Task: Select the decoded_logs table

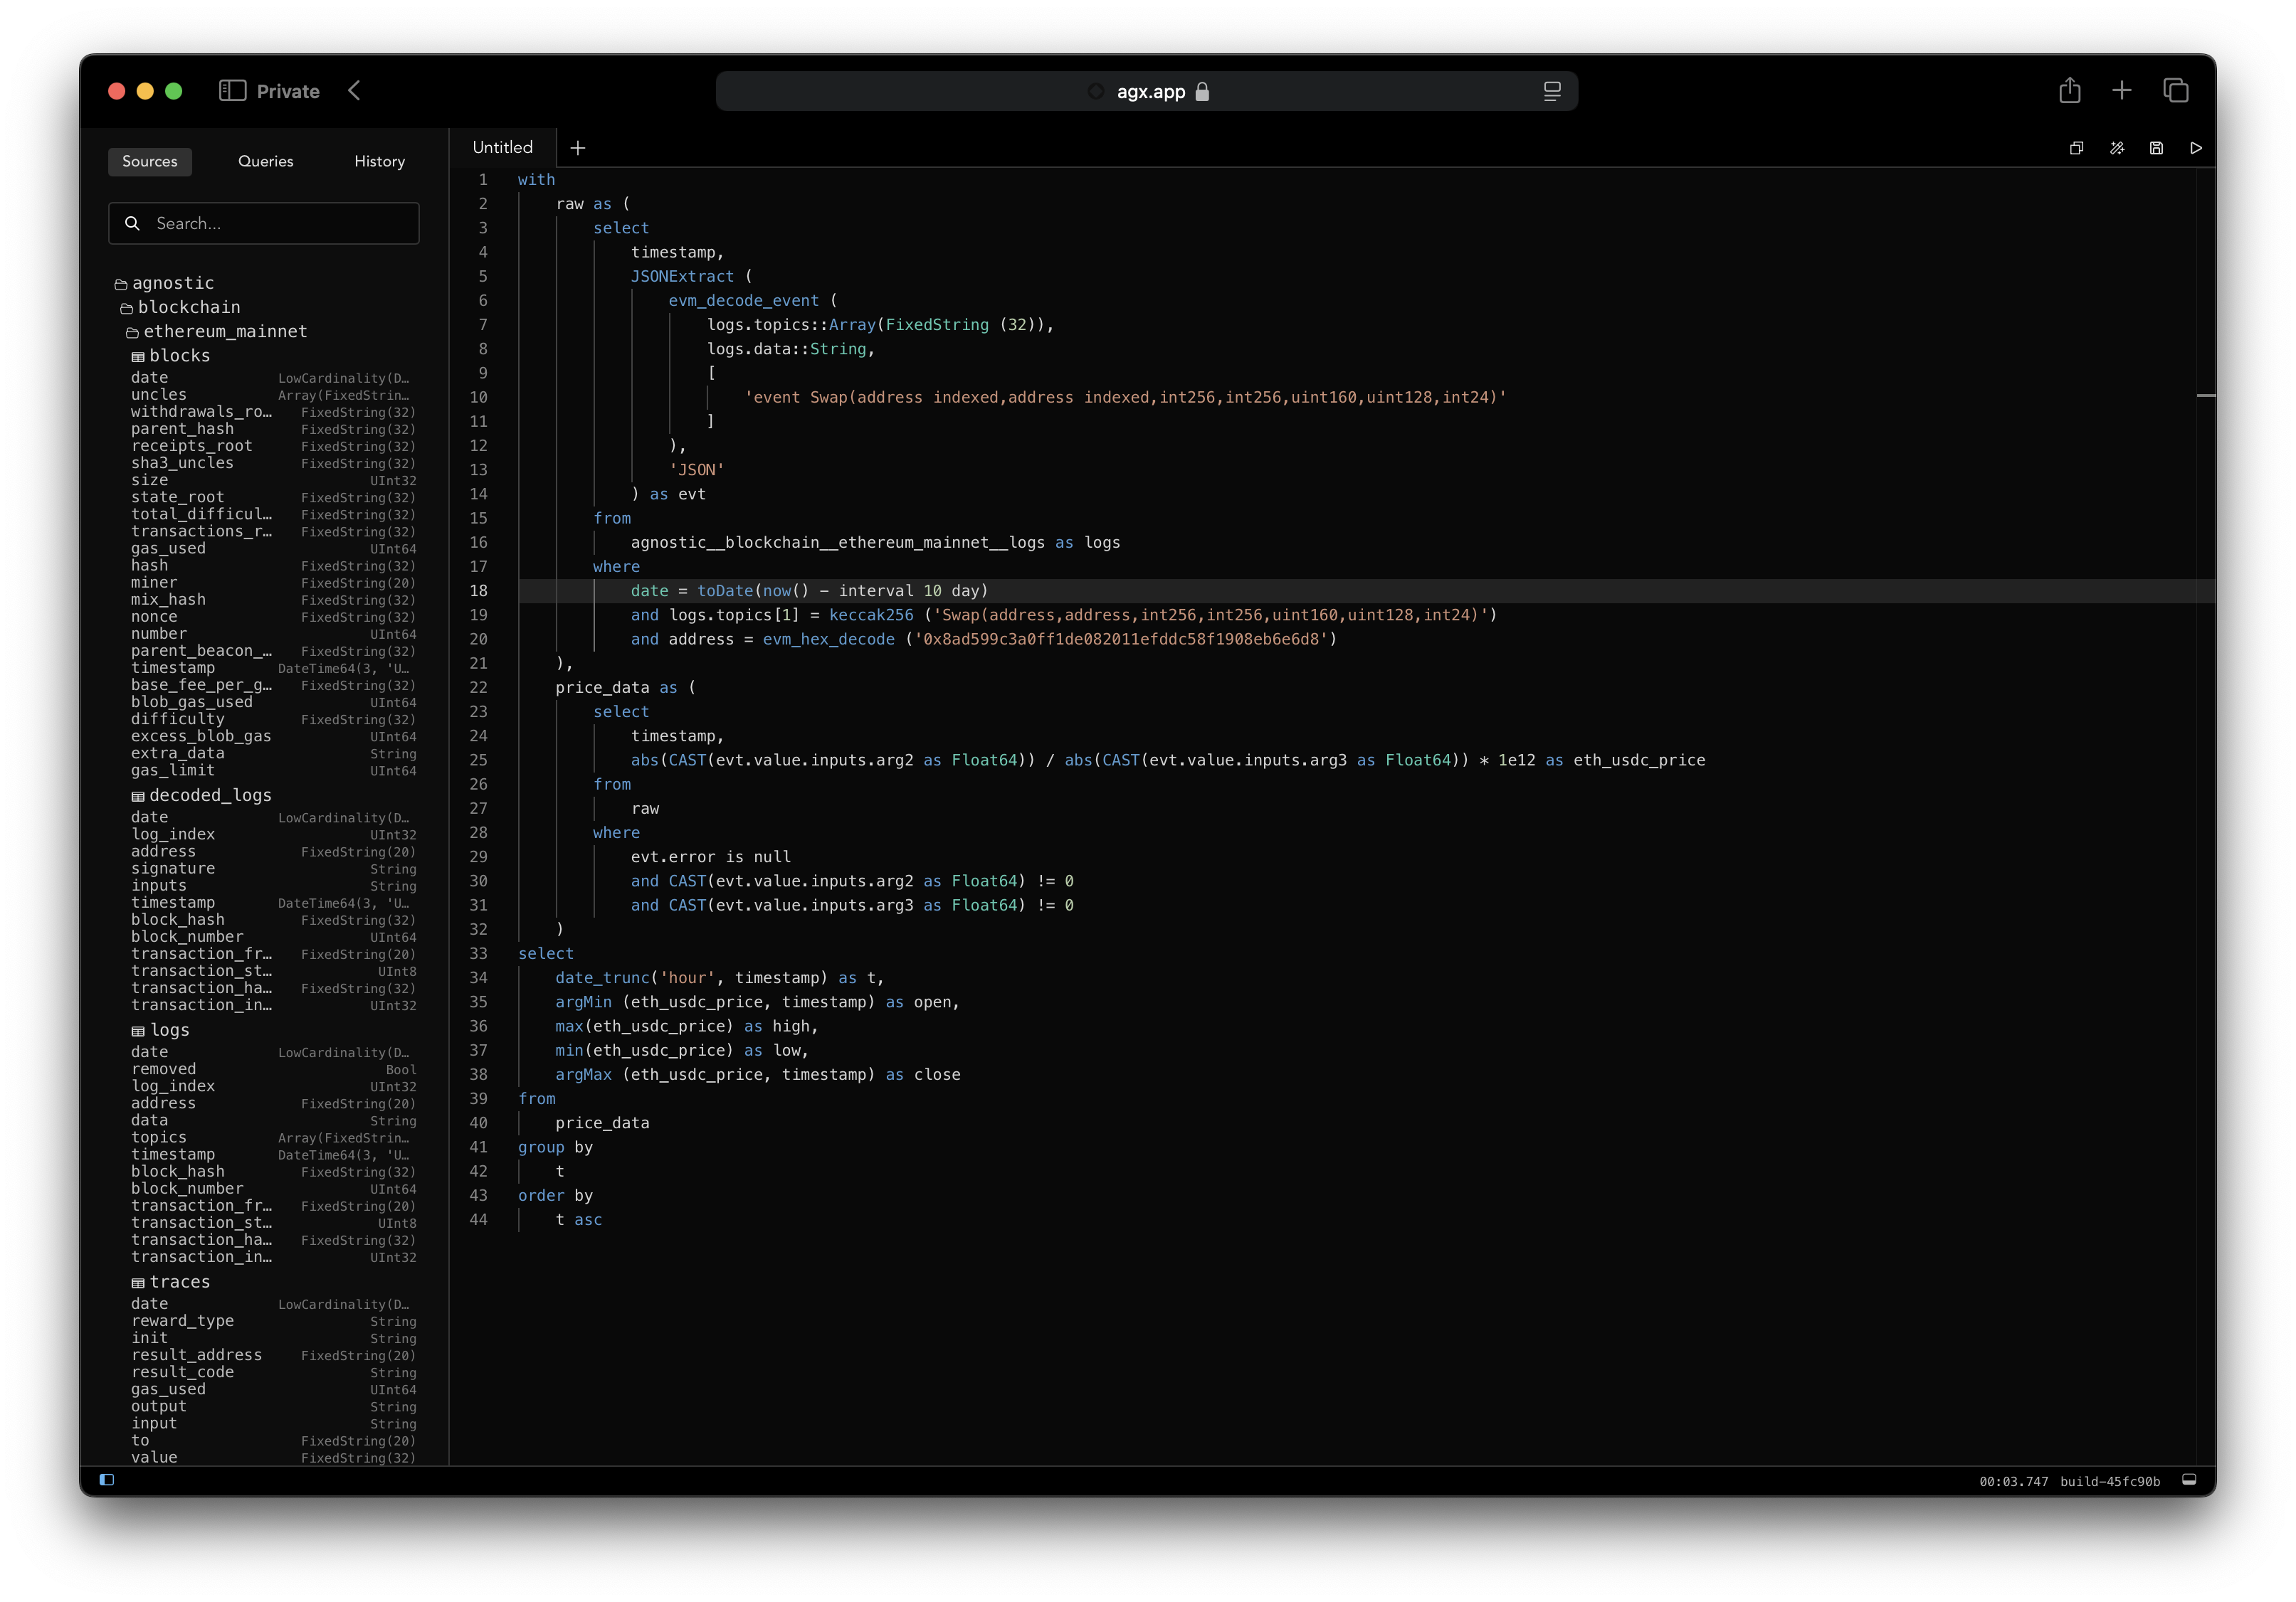Action: pyautogui.click(x=209, y=795)
